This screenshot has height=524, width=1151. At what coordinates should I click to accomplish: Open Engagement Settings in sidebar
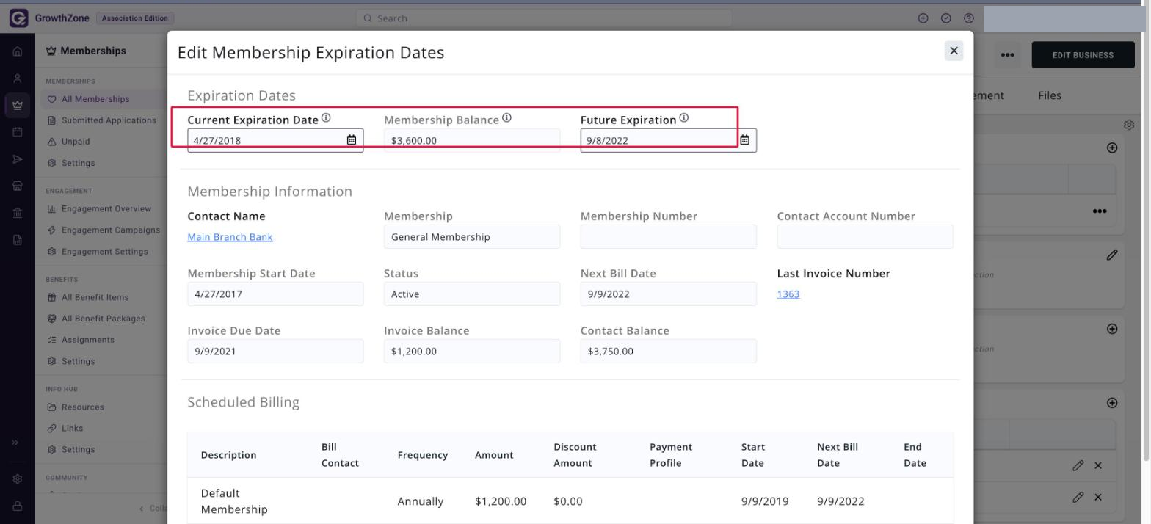tap(105, 252)
